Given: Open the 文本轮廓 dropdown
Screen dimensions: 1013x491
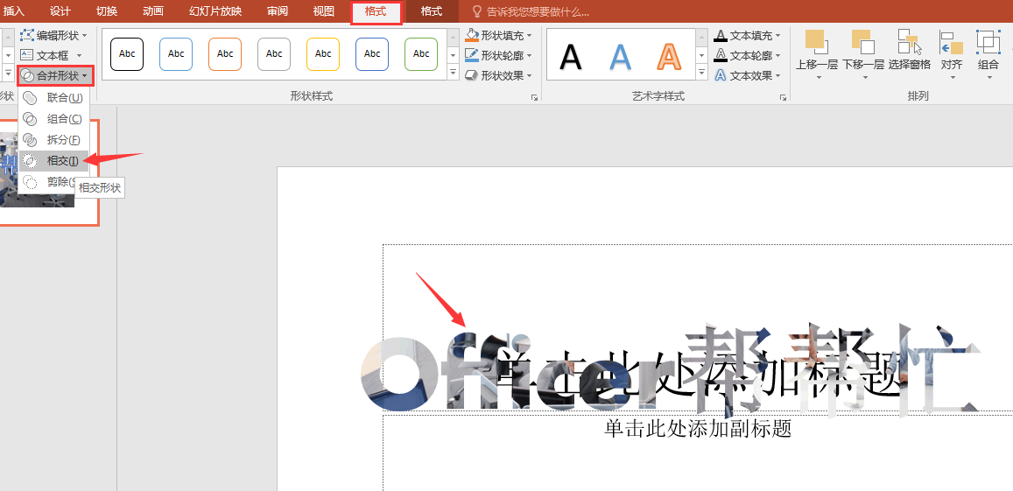Looking at the screenshot, I should point(748,55).
